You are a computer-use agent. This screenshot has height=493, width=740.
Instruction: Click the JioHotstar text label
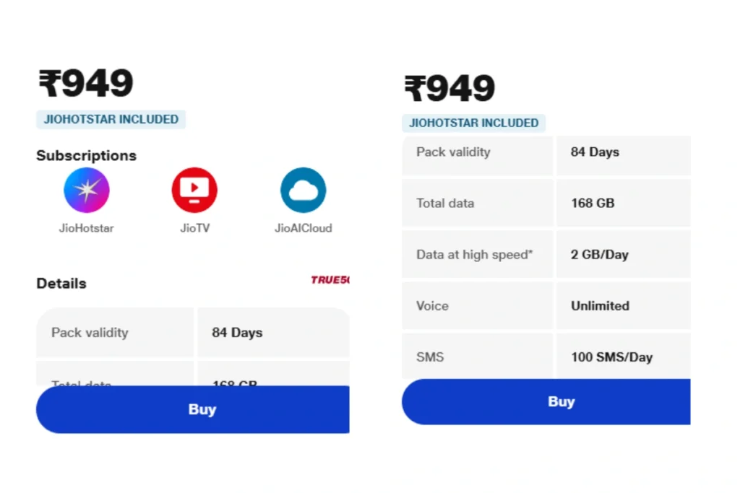[87, 228]
